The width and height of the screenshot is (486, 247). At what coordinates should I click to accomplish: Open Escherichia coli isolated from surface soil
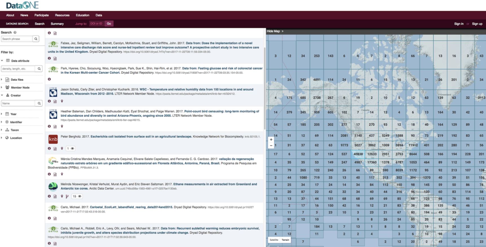pos(141,136)
